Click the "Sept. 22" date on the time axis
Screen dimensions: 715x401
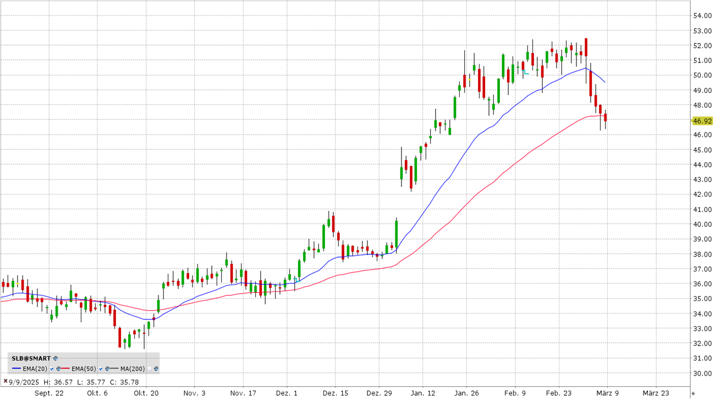[x=49, y=393]
